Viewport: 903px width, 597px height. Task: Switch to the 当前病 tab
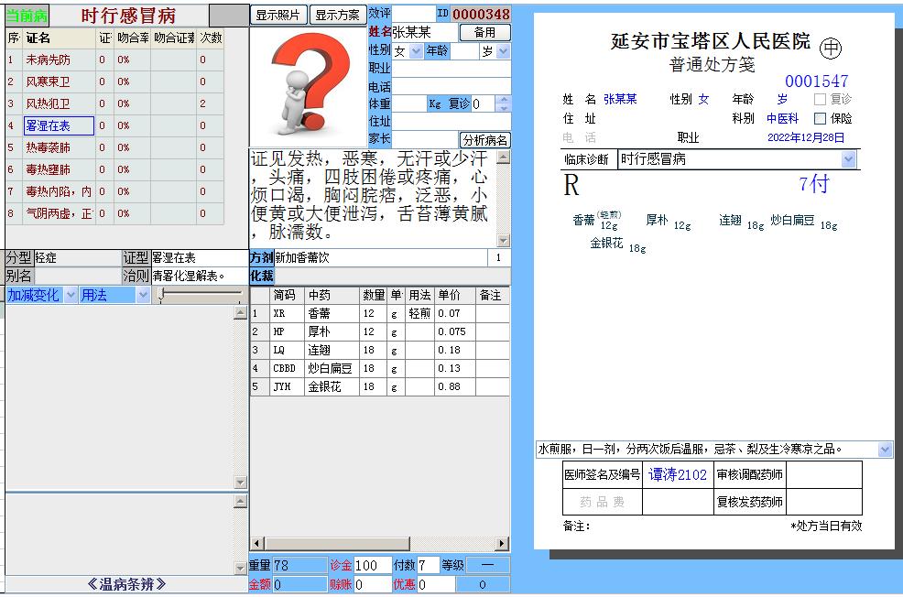25,14
